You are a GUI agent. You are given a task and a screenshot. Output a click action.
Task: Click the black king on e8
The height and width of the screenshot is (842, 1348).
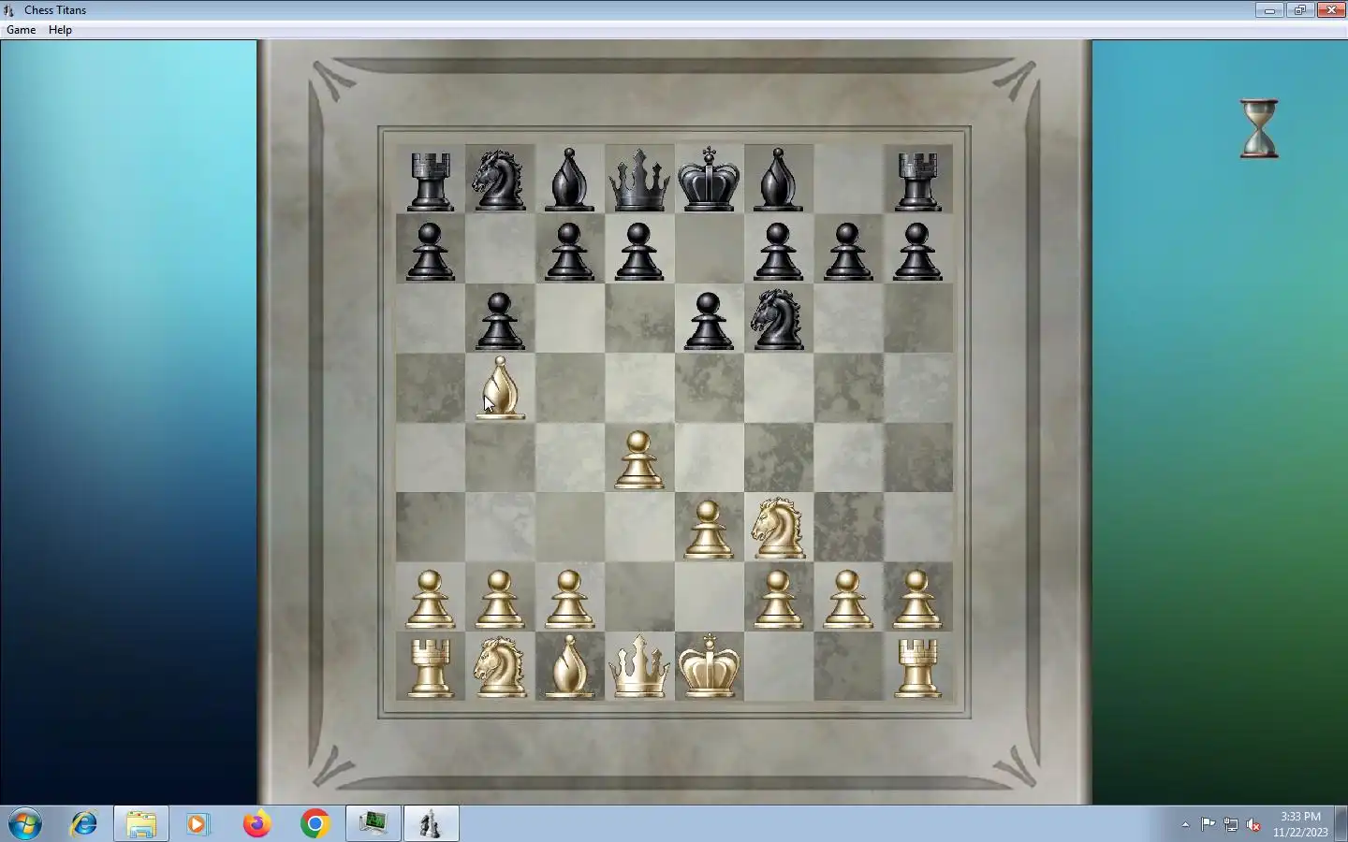(x=709, y=179)
